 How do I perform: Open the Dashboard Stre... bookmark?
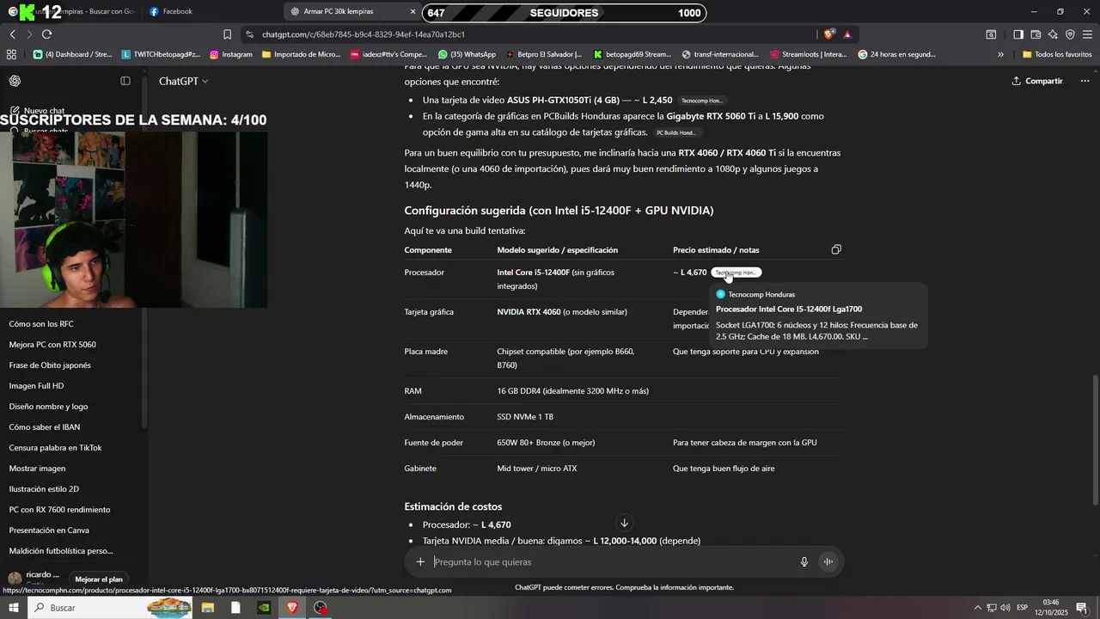[73, 54]
